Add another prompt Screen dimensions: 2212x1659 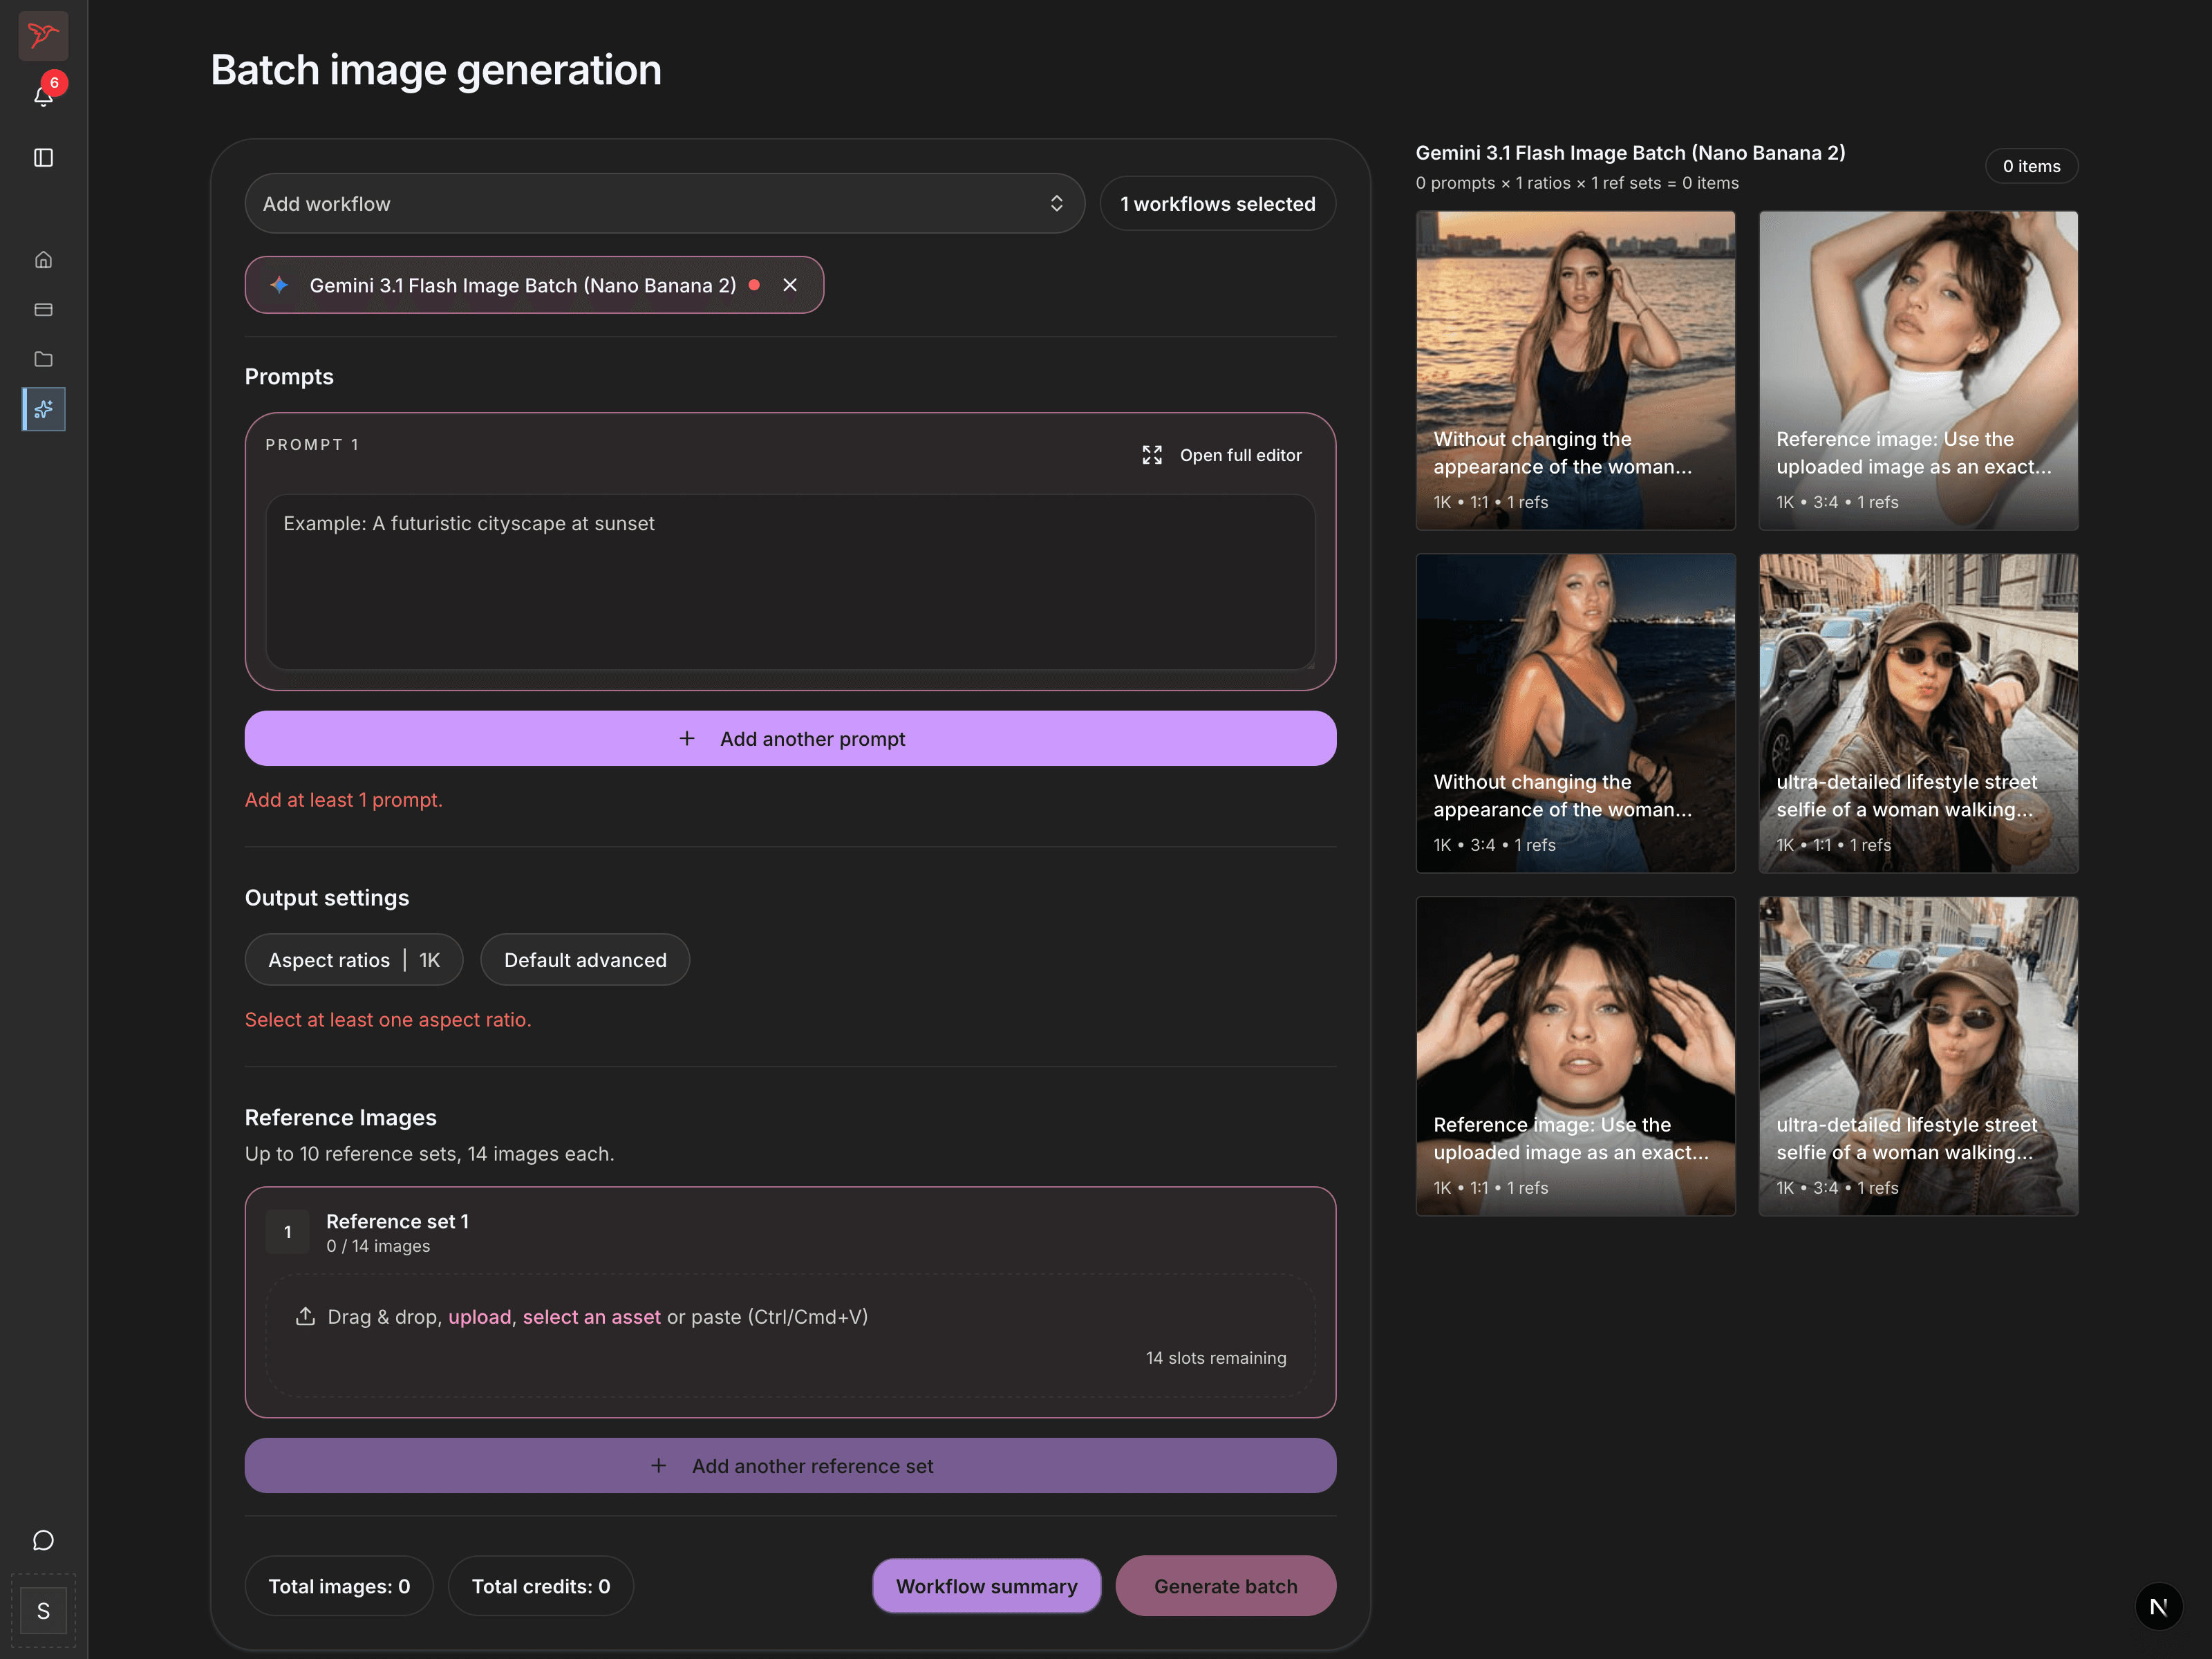[790, 738]
